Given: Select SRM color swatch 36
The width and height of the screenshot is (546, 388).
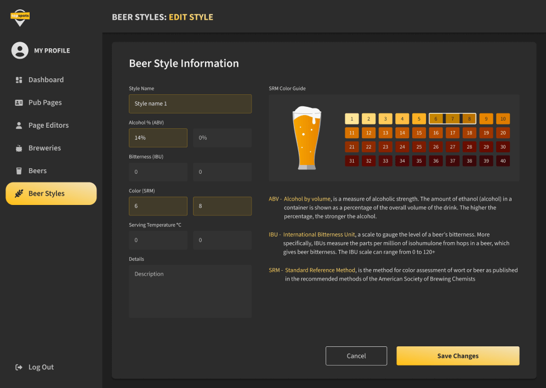Looking at the screenshot, I should (436, 161).
